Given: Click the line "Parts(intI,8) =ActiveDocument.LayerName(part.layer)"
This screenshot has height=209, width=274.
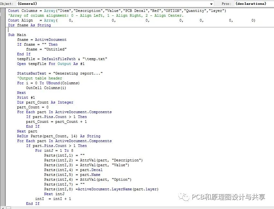Looking at the screenshot, I should click(101, 189).
